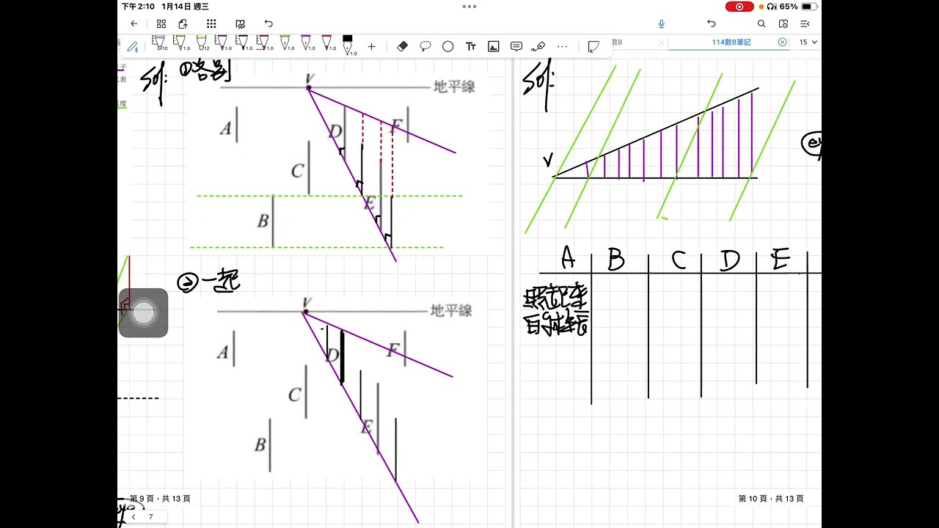Click the '第 10 頁，共 13 頁' page indicator
The height and width of the screenshot is (528, 939).
[x=771, y=499]
